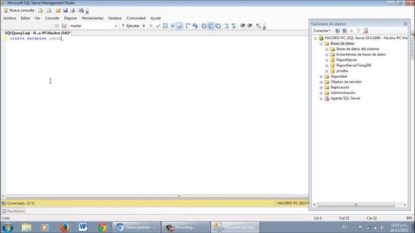Open the Depurar menu
The height and width of the screenshot is (233, 415).
(x=71, y=18)
